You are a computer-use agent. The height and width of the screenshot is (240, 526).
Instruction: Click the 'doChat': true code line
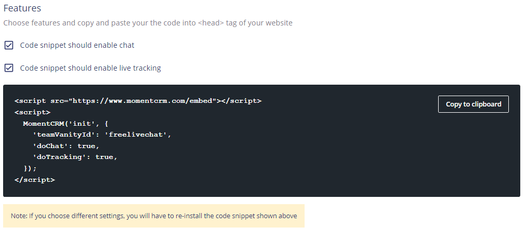(65, 146)
